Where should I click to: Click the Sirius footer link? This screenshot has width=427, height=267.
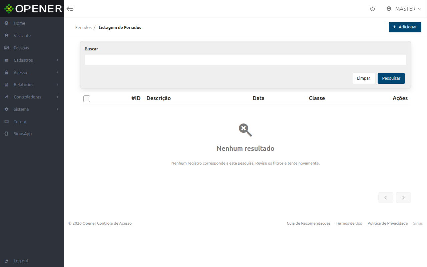(418, 223)
